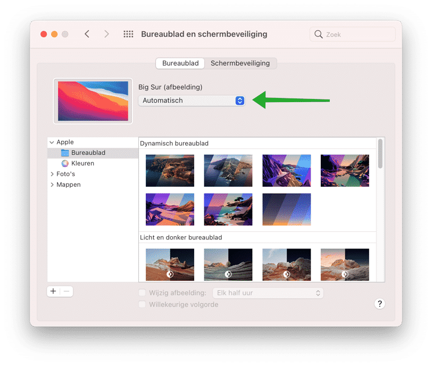Enable the 'Willekeurige volgorde' checkbox
432x366 pixels.
(142, 304)
